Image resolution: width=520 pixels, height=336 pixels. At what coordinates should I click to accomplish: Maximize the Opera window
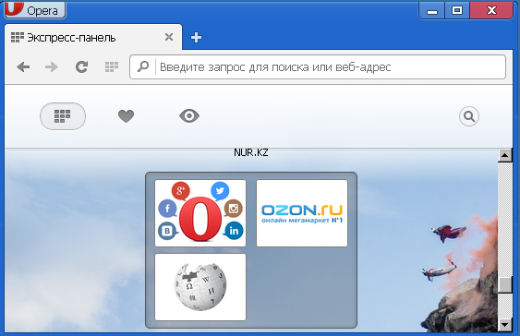457,10
